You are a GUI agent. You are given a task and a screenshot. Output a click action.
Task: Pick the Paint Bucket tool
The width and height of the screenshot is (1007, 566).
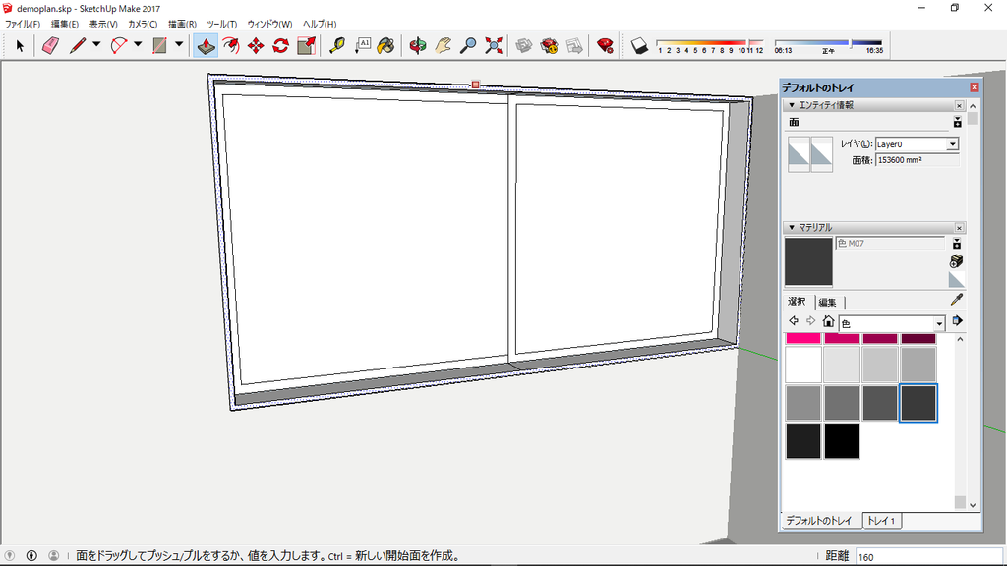click(385, 45)
